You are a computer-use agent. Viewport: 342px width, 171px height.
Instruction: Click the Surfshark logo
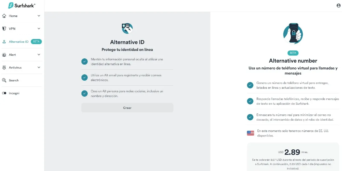22,5
